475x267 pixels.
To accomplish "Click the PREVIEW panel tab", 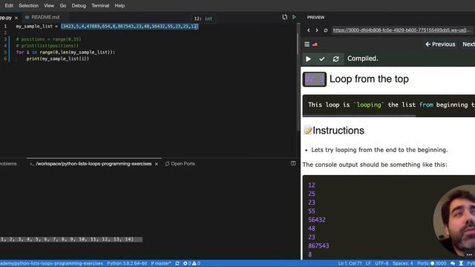I will (x=315, y=18).
